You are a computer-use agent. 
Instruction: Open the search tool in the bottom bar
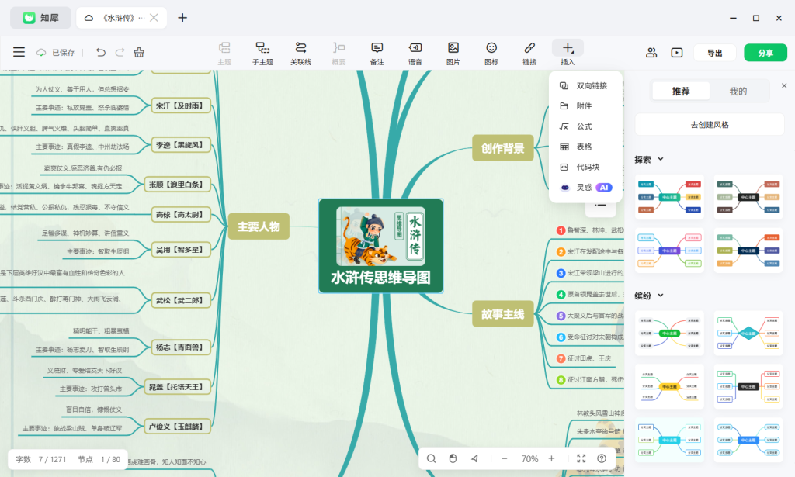tap(431, 458)
